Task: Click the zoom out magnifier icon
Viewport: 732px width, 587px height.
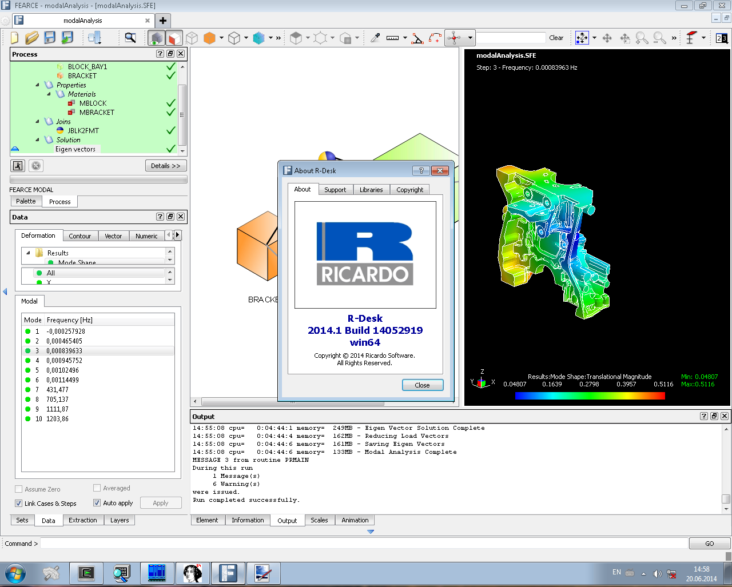Action: tap(659, 38)
